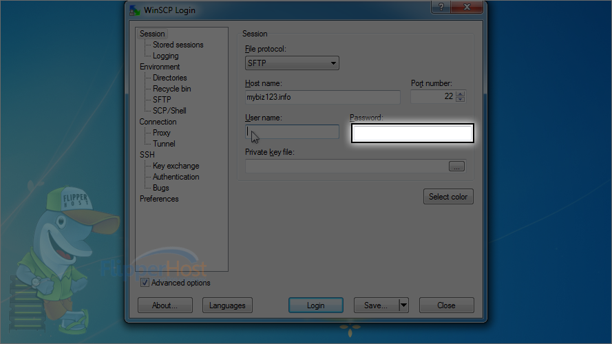Open the Recycle bin settings page
Image resolution: width=612 pixels, height=344 pixels.
171,89
